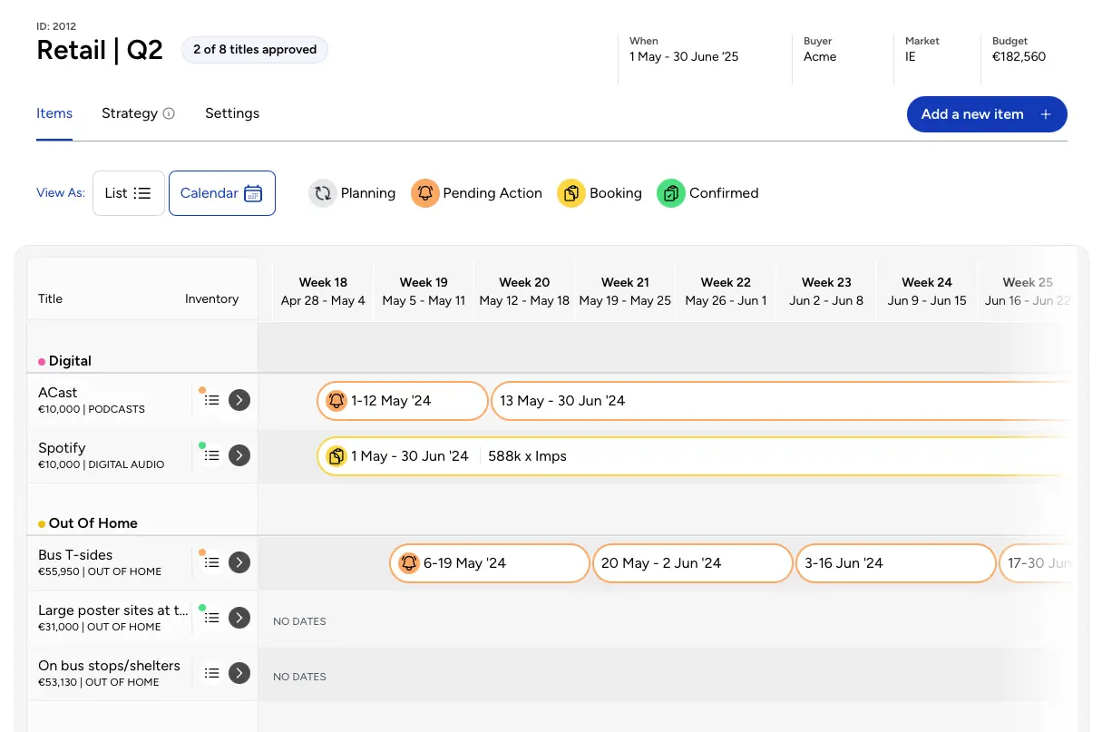Image resolution: width=1102 pixels, height=732 pixels.
Task: Click the Booking tag icon
Action: 571,192
